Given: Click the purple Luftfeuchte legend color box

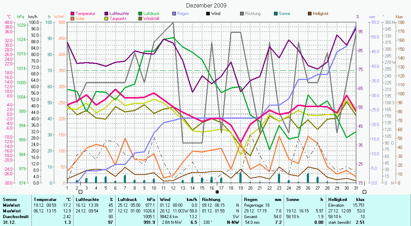Looking at the screenshot, I should point(107,14).
